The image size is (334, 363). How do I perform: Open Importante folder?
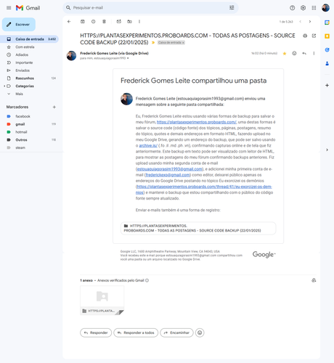(x=29, y=62)
